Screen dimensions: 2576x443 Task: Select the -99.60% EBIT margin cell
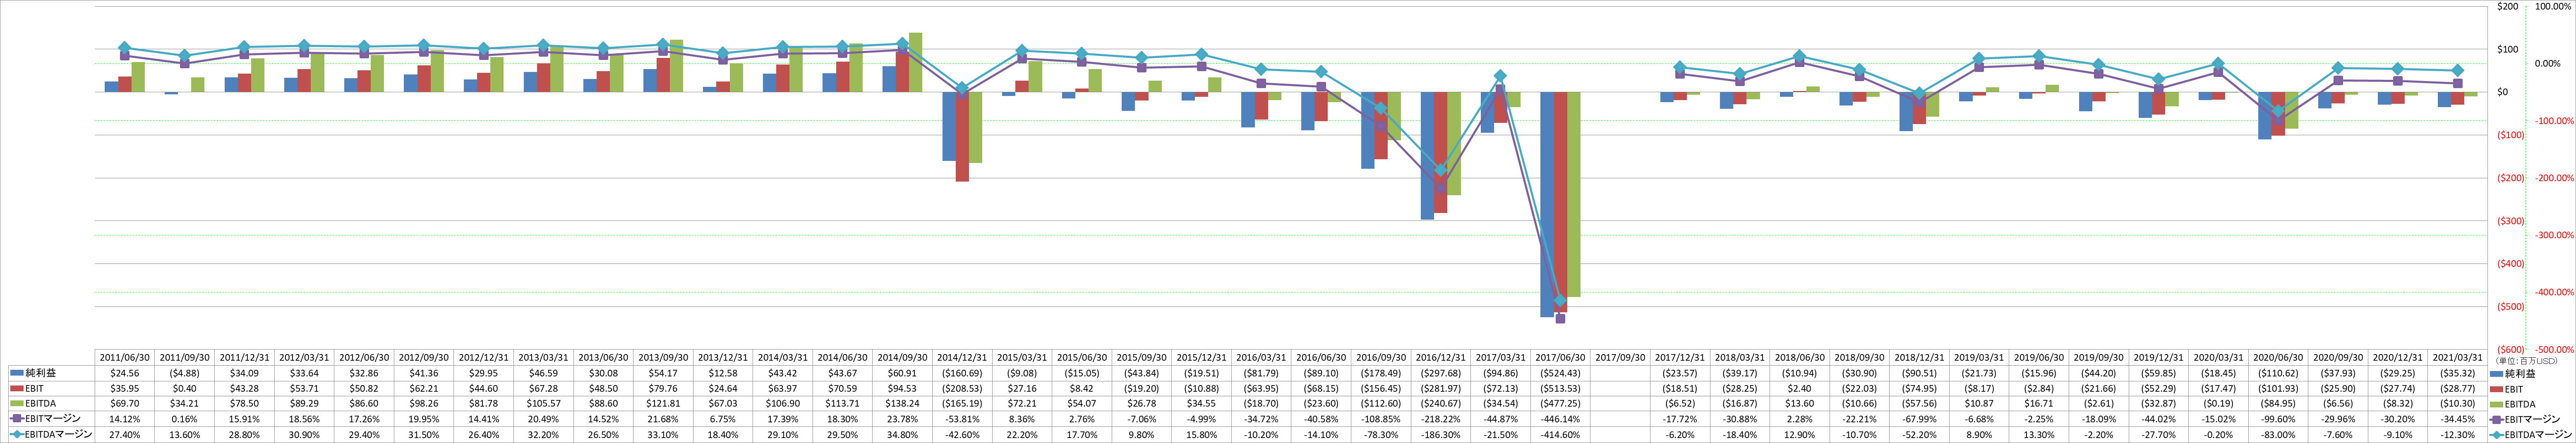coord(2279,420)
